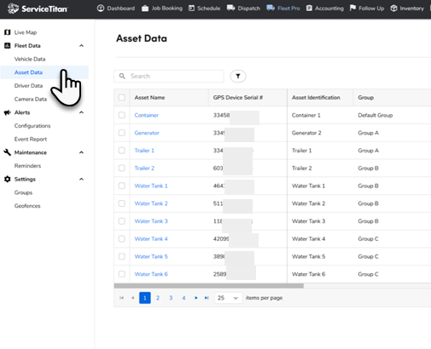Check the Water Tank 4 row checkbox

pos(122,238)
